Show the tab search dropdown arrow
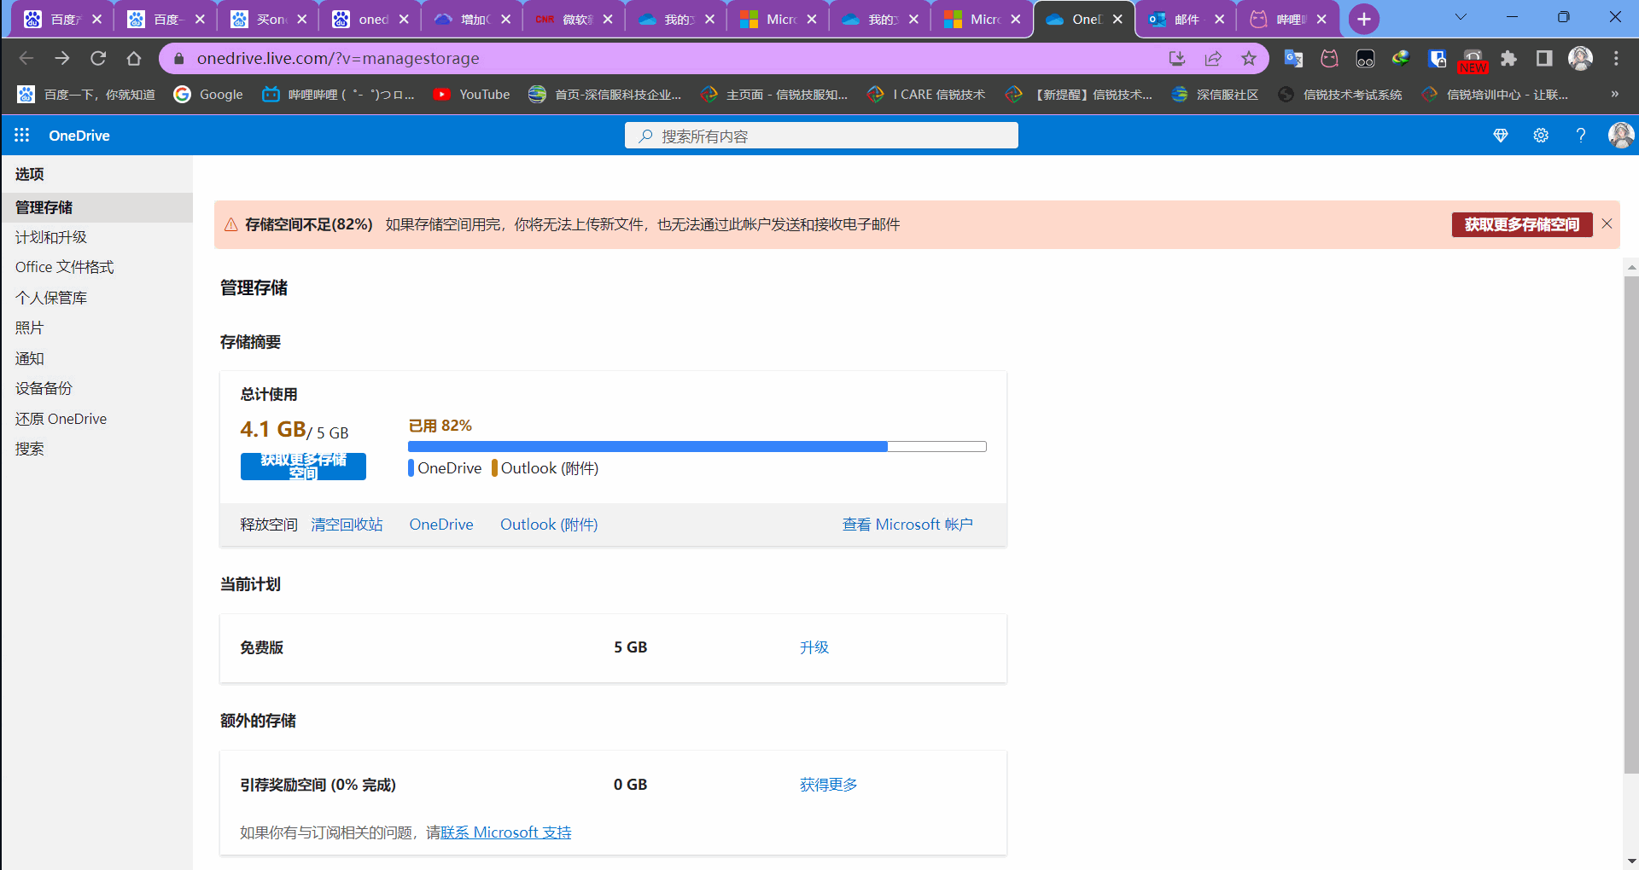 click(1461, 17)
